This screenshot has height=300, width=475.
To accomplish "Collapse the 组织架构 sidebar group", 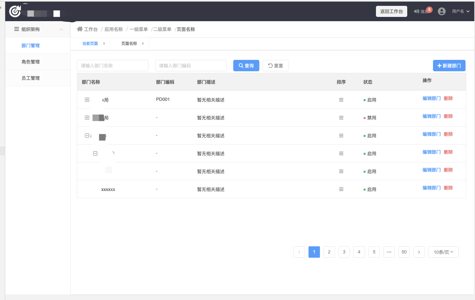I will click(x=61, y=29).
